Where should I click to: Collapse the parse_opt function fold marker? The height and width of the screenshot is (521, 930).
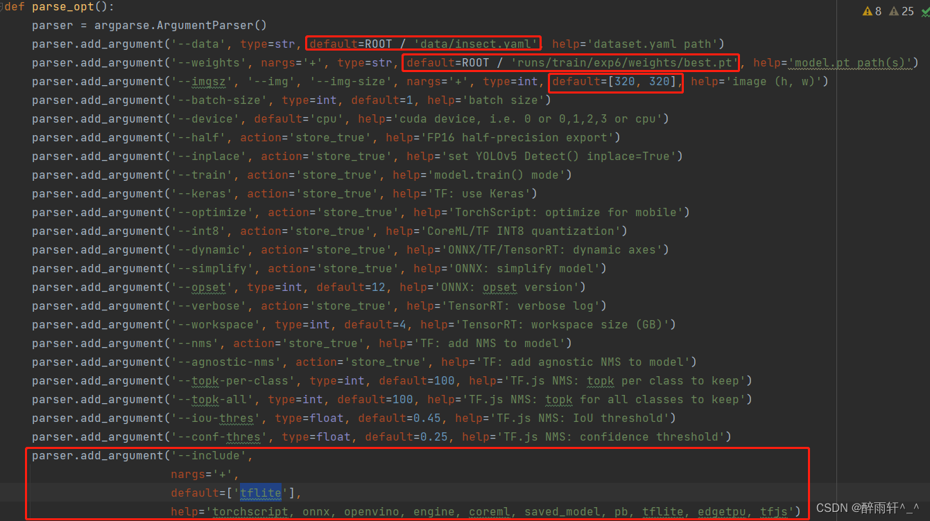pyautogui.click(x=2, y=7)
